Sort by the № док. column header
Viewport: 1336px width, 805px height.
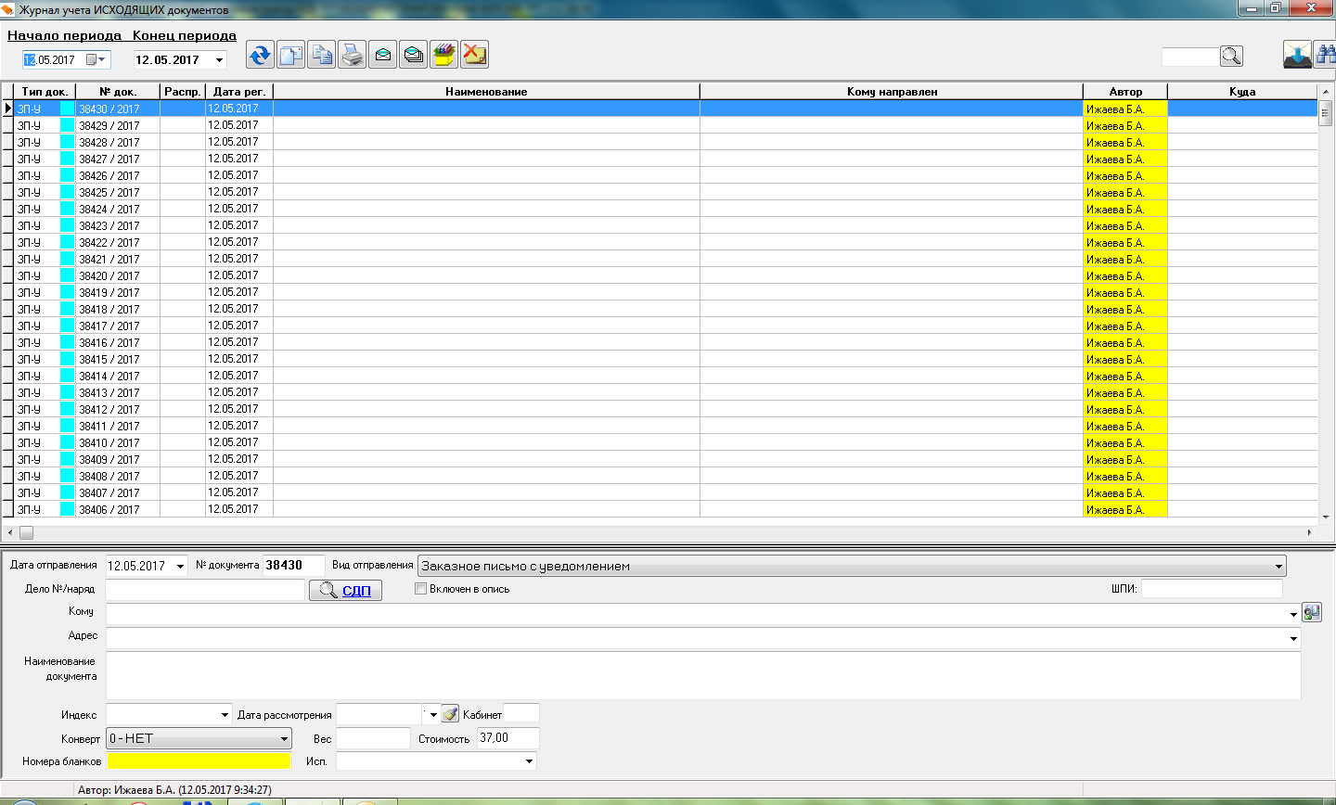(118, 92)
